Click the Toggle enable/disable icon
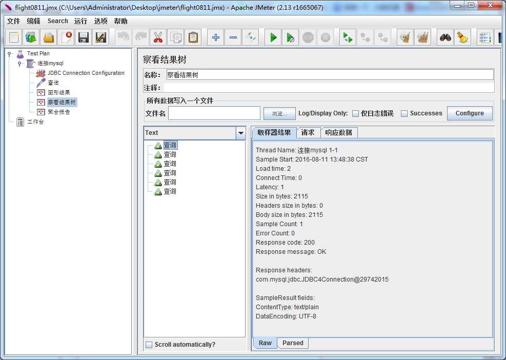The width and height of the screenshot is (506, 360). coord(250,37)
